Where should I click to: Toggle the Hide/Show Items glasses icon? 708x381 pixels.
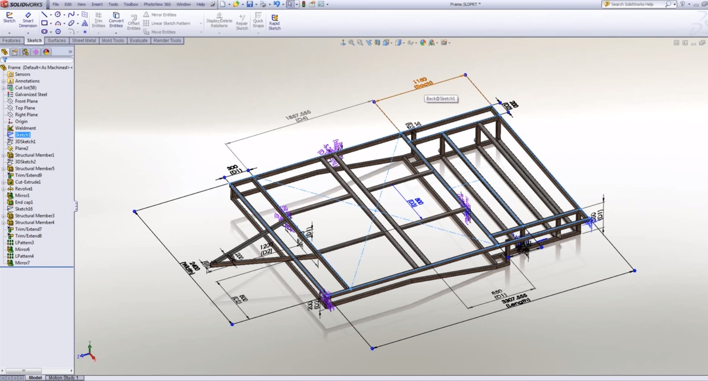(x=410, y=43)
